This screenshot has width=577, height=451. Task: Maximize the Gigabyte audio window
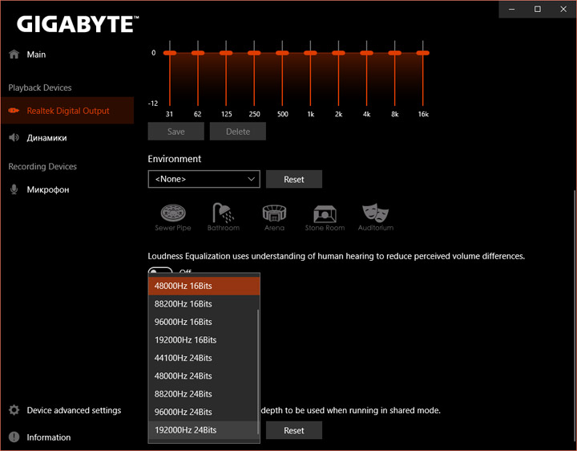[538, 9]
